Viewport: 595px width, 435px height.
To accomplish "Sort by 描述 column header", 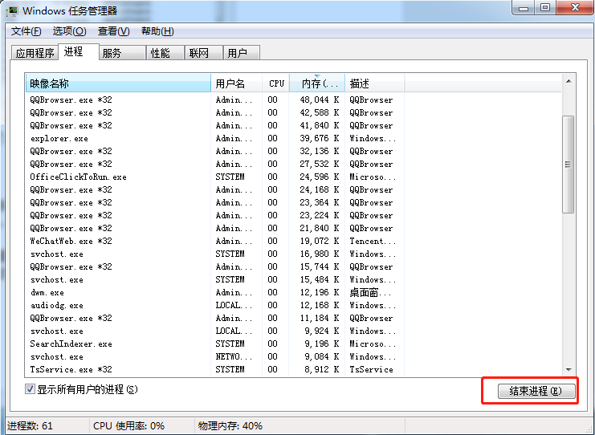I will pyautogui.click(x=375, y=83).
